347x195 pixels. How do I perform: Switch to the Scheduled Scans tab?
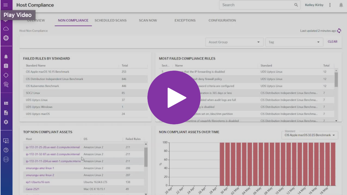click(x=111, y=20)
